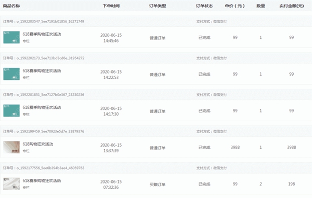Click the unit price 3988
The height and width of the screenshot is (198, 312).
click(x=235, y=147)
